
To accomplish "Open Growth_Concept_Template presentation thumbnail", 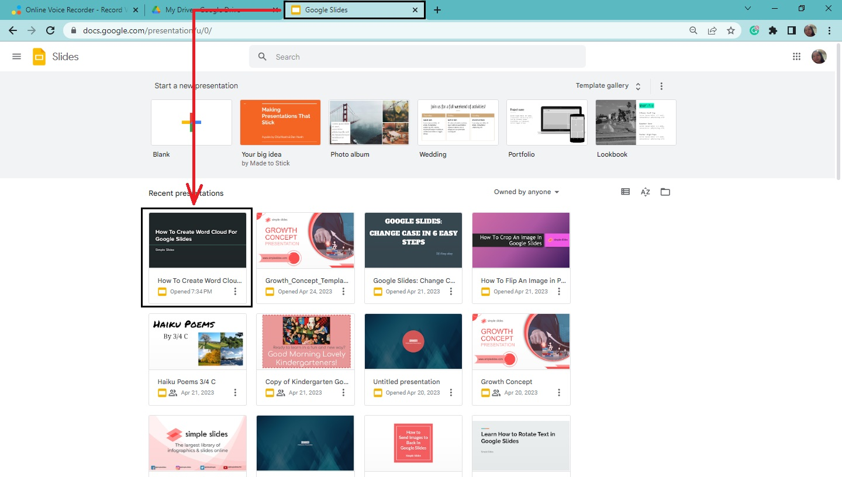I will coord(305,240).
